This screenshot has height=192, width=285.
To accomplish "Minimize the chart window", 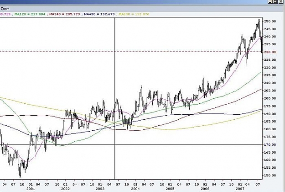I will click(270, 2).
